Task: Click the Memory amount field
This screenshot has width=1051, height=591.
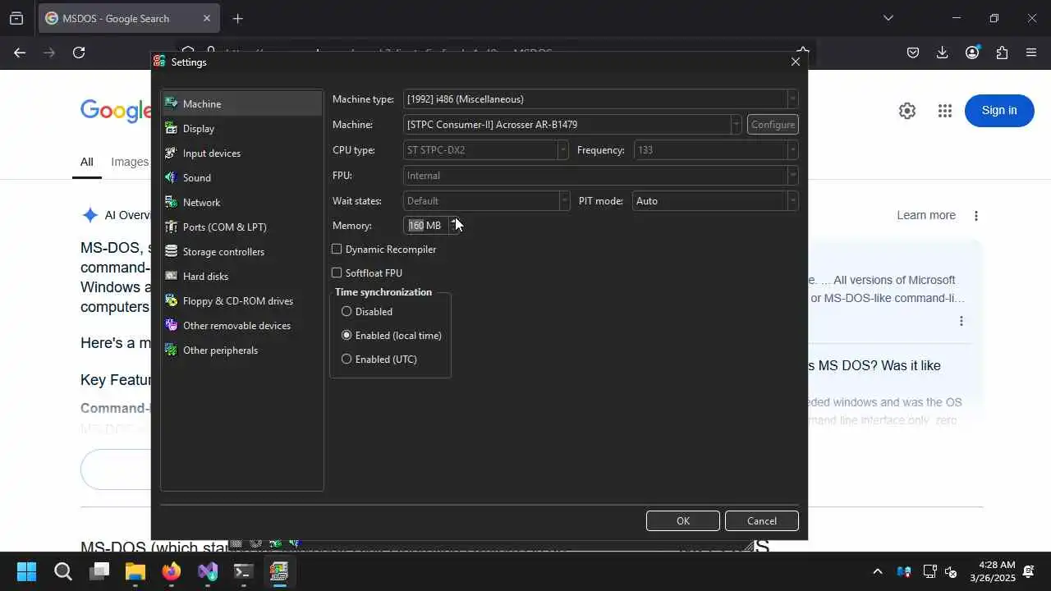Action: tap(426, 226)
